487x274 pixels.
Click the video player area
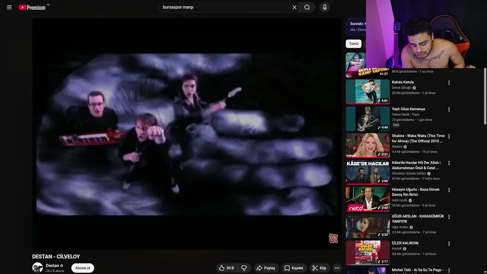(x=187, y=134)
